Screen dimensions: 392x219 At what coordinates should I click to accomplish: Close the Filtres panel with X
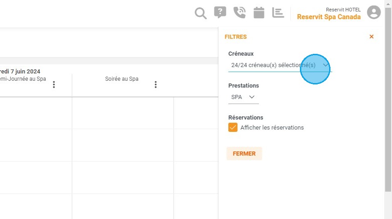(x=371, y=36)
